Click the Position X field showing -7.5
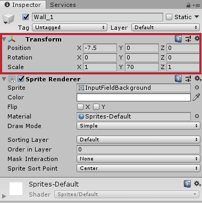The width and height of the screenshot is (202, 203). (x=100, y=48)
